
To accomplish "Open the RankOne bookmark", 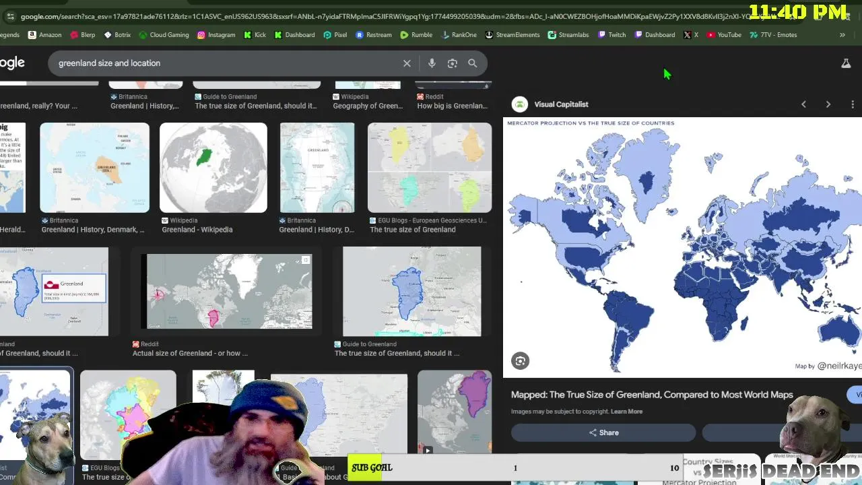I will click(x=459, y=35).
